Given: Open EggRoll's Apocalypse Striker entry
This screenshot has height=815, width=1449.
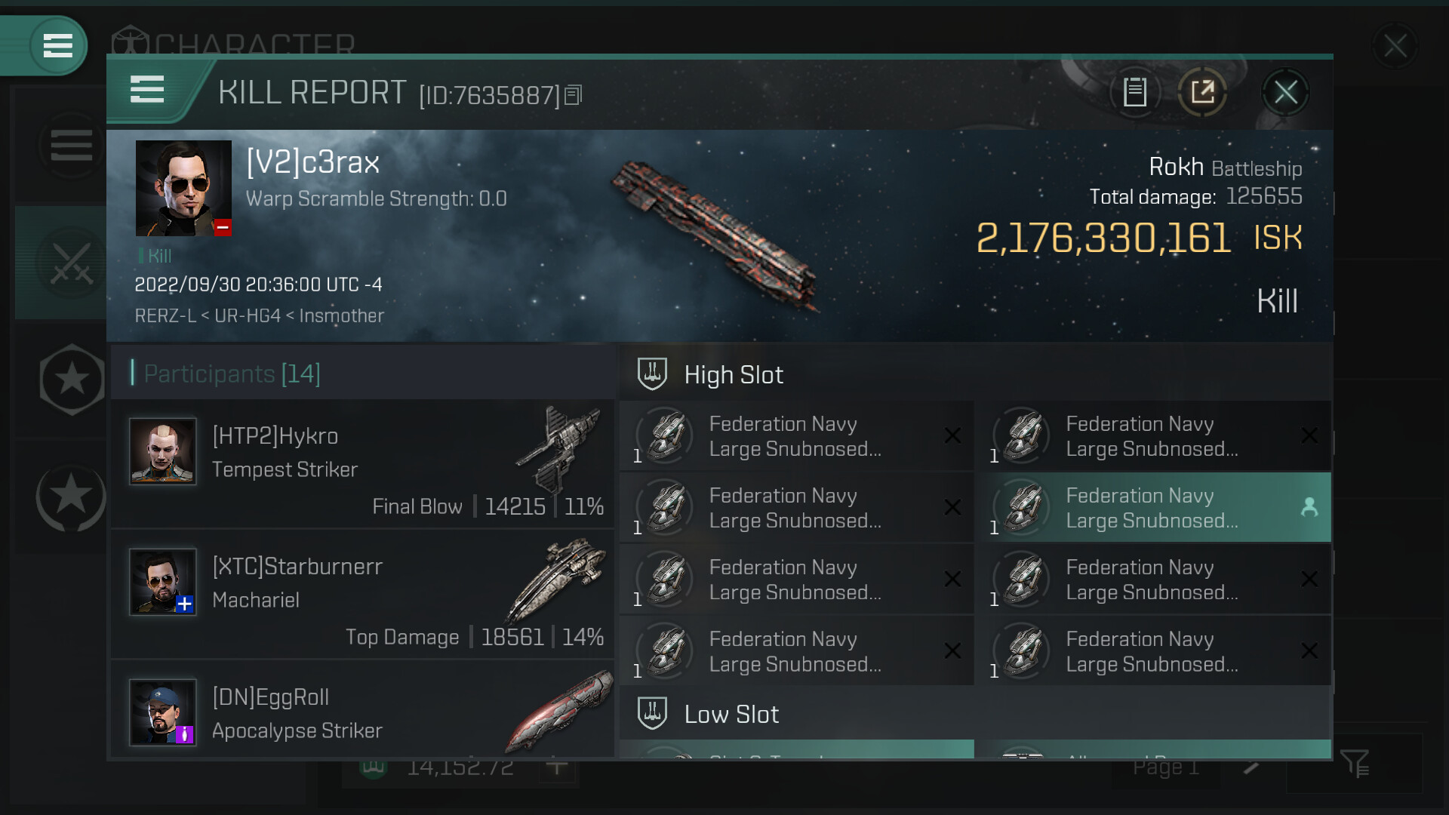Looking at the screenshot, I should point(362,713).
